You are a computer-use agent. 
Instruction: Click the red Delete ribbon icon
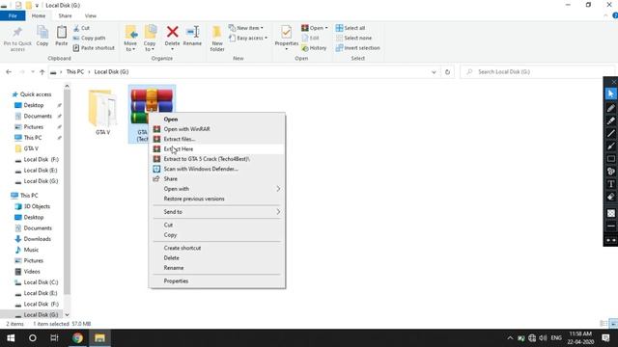(x=172, y=33)
